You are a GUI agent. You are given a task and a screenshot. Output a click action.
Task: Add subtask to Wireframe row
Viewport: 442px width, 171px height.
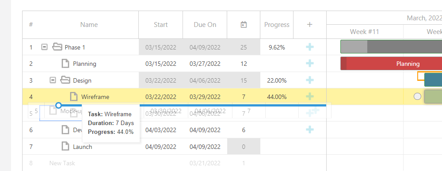coord(310,97)
